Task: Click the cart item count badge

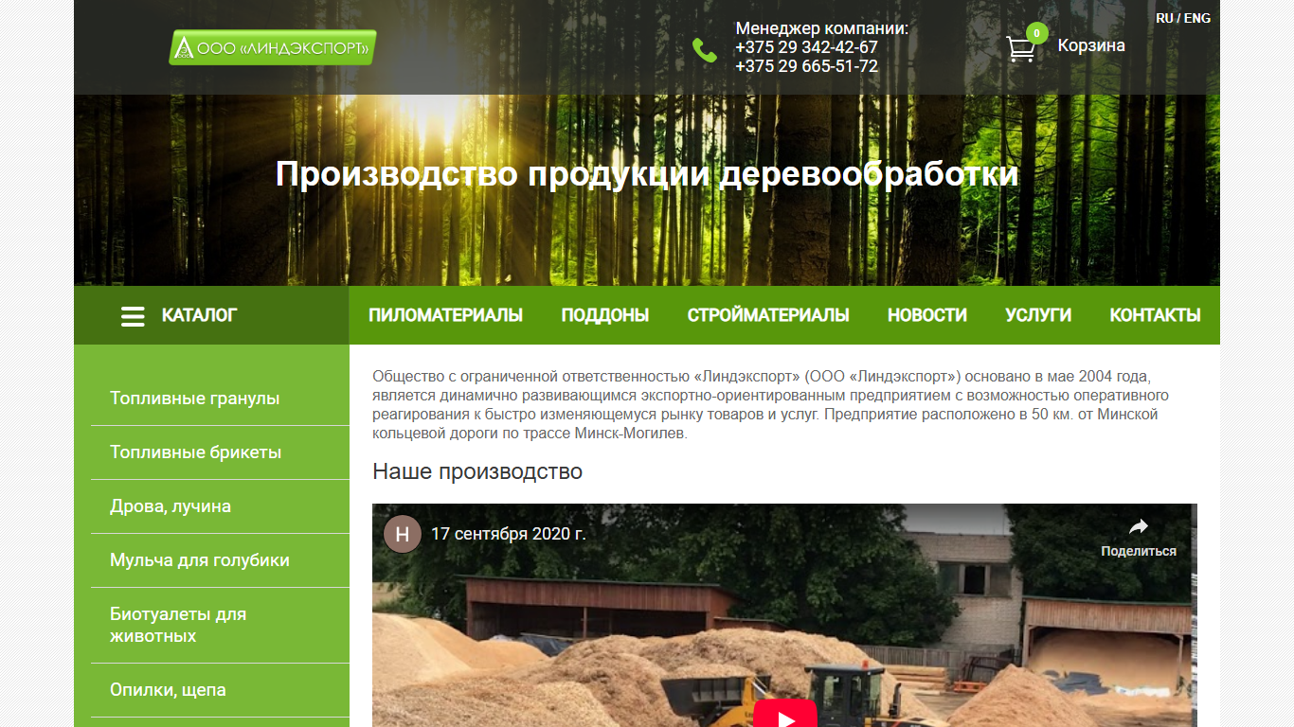Action: pos(1036,33)
